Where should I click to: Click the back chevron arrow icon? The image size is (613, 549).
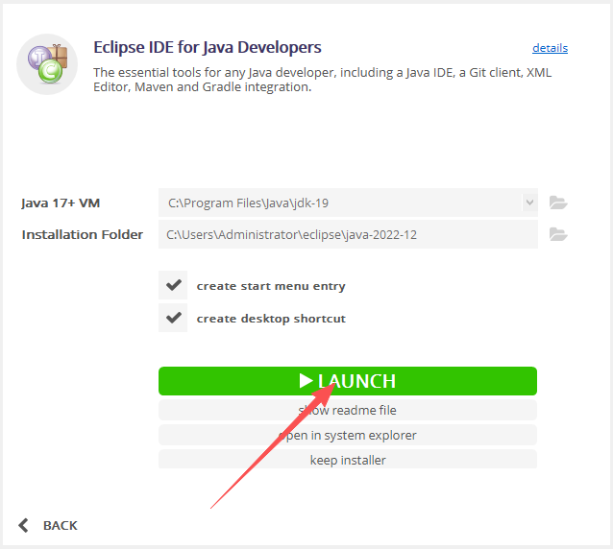[23, 525]
